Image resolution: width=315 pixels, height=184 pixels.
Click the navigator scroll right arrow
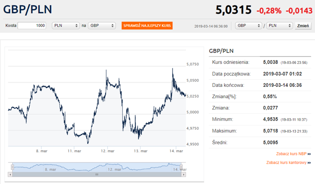184,175
